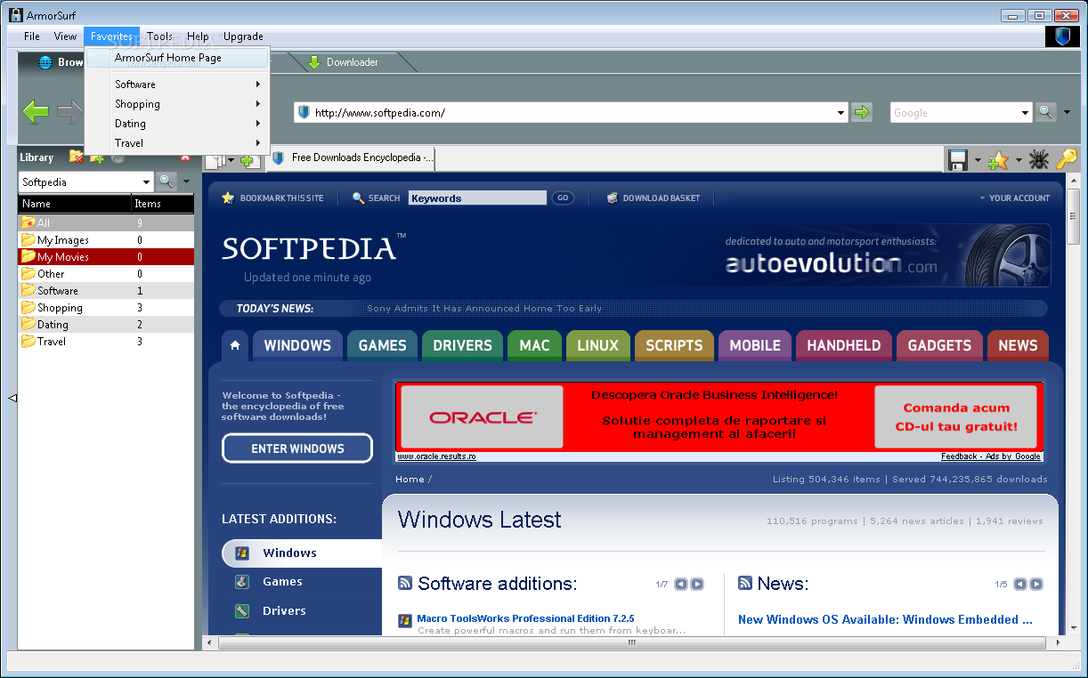Click the Library search magnifier button
This screenshot has width=1088, height=678.
pos(166,182)
